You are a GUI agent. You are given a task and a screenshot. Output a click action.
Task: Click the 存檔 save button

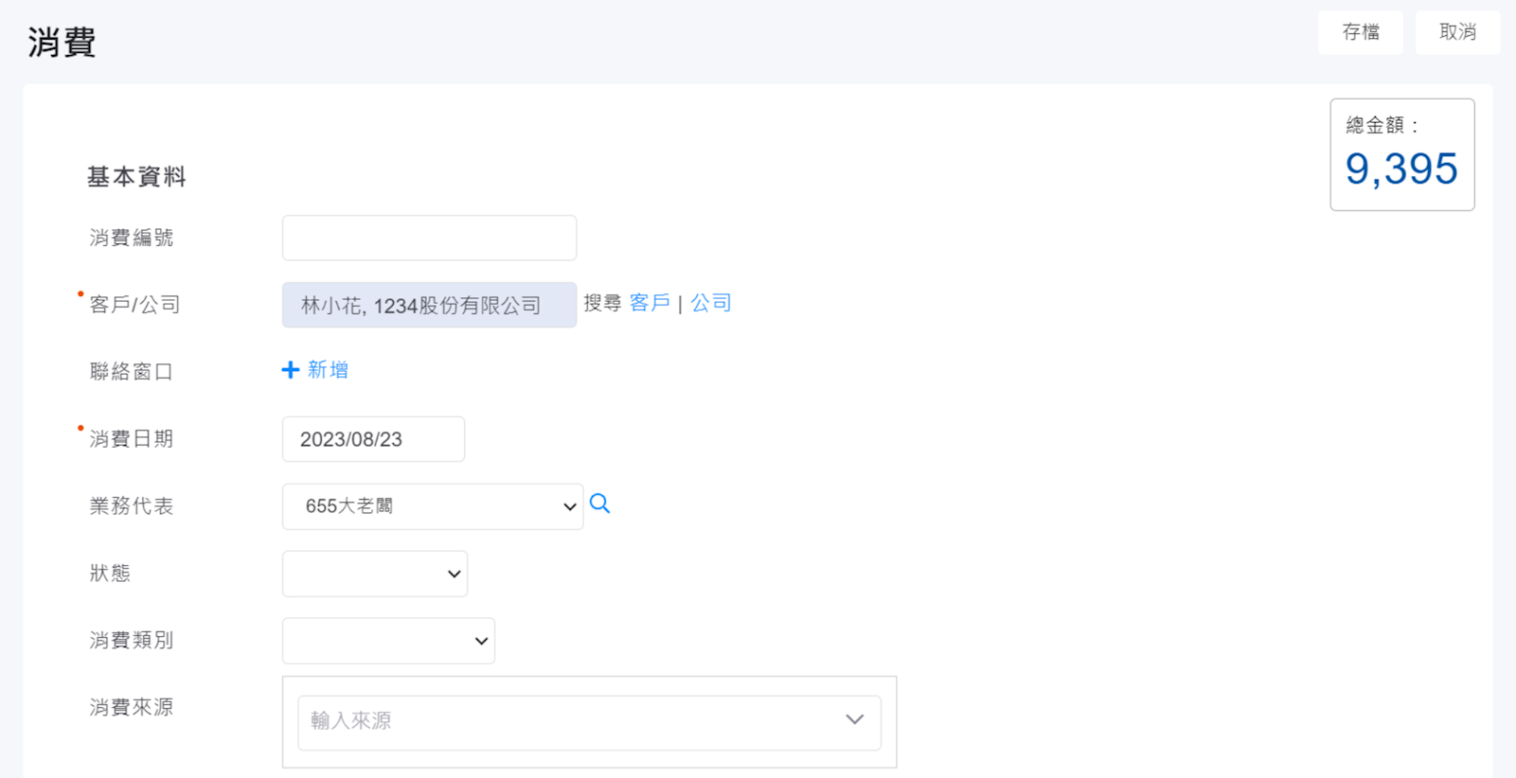(x=1360, y=32)
